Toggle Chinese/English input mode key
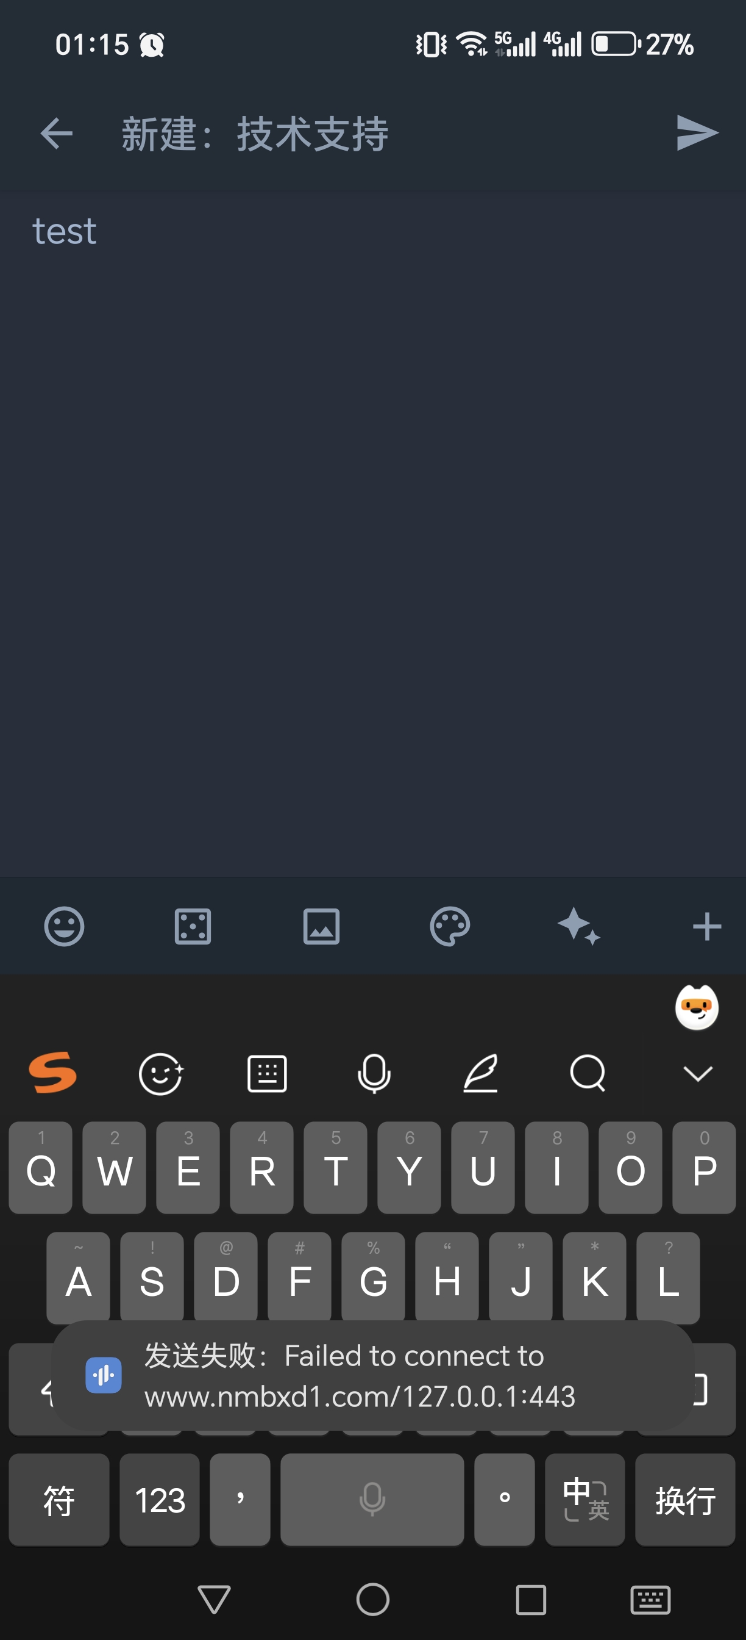 pyautogui.click(x=584, y=1499)
